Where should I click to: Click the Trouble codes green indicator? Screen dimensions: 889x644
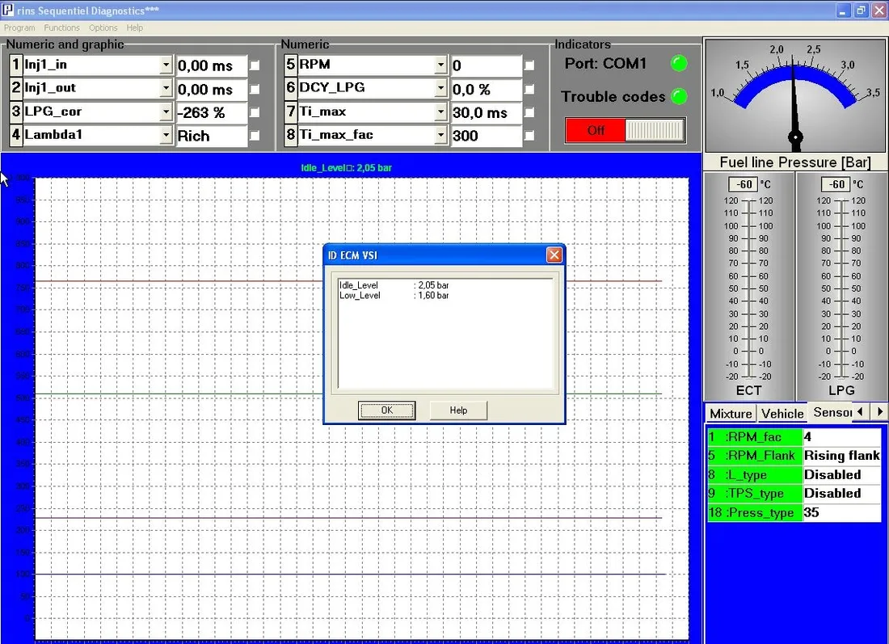point(679,96)
